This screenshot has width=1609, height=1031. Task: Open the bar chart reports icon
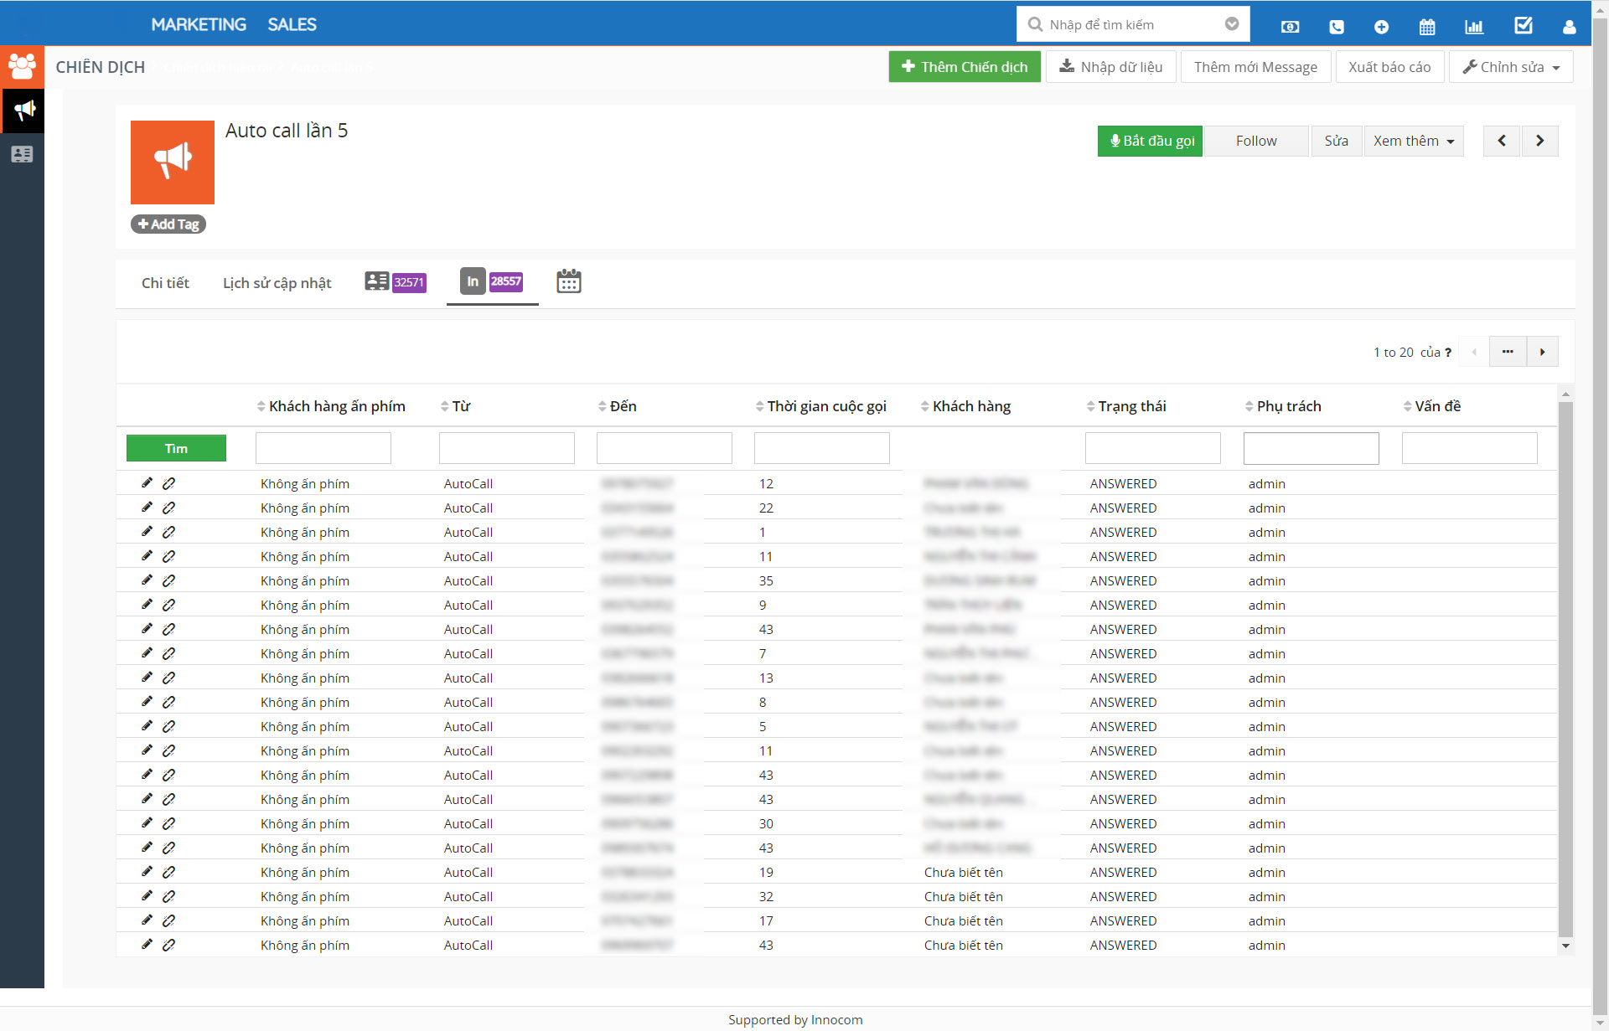(1474, 27)
